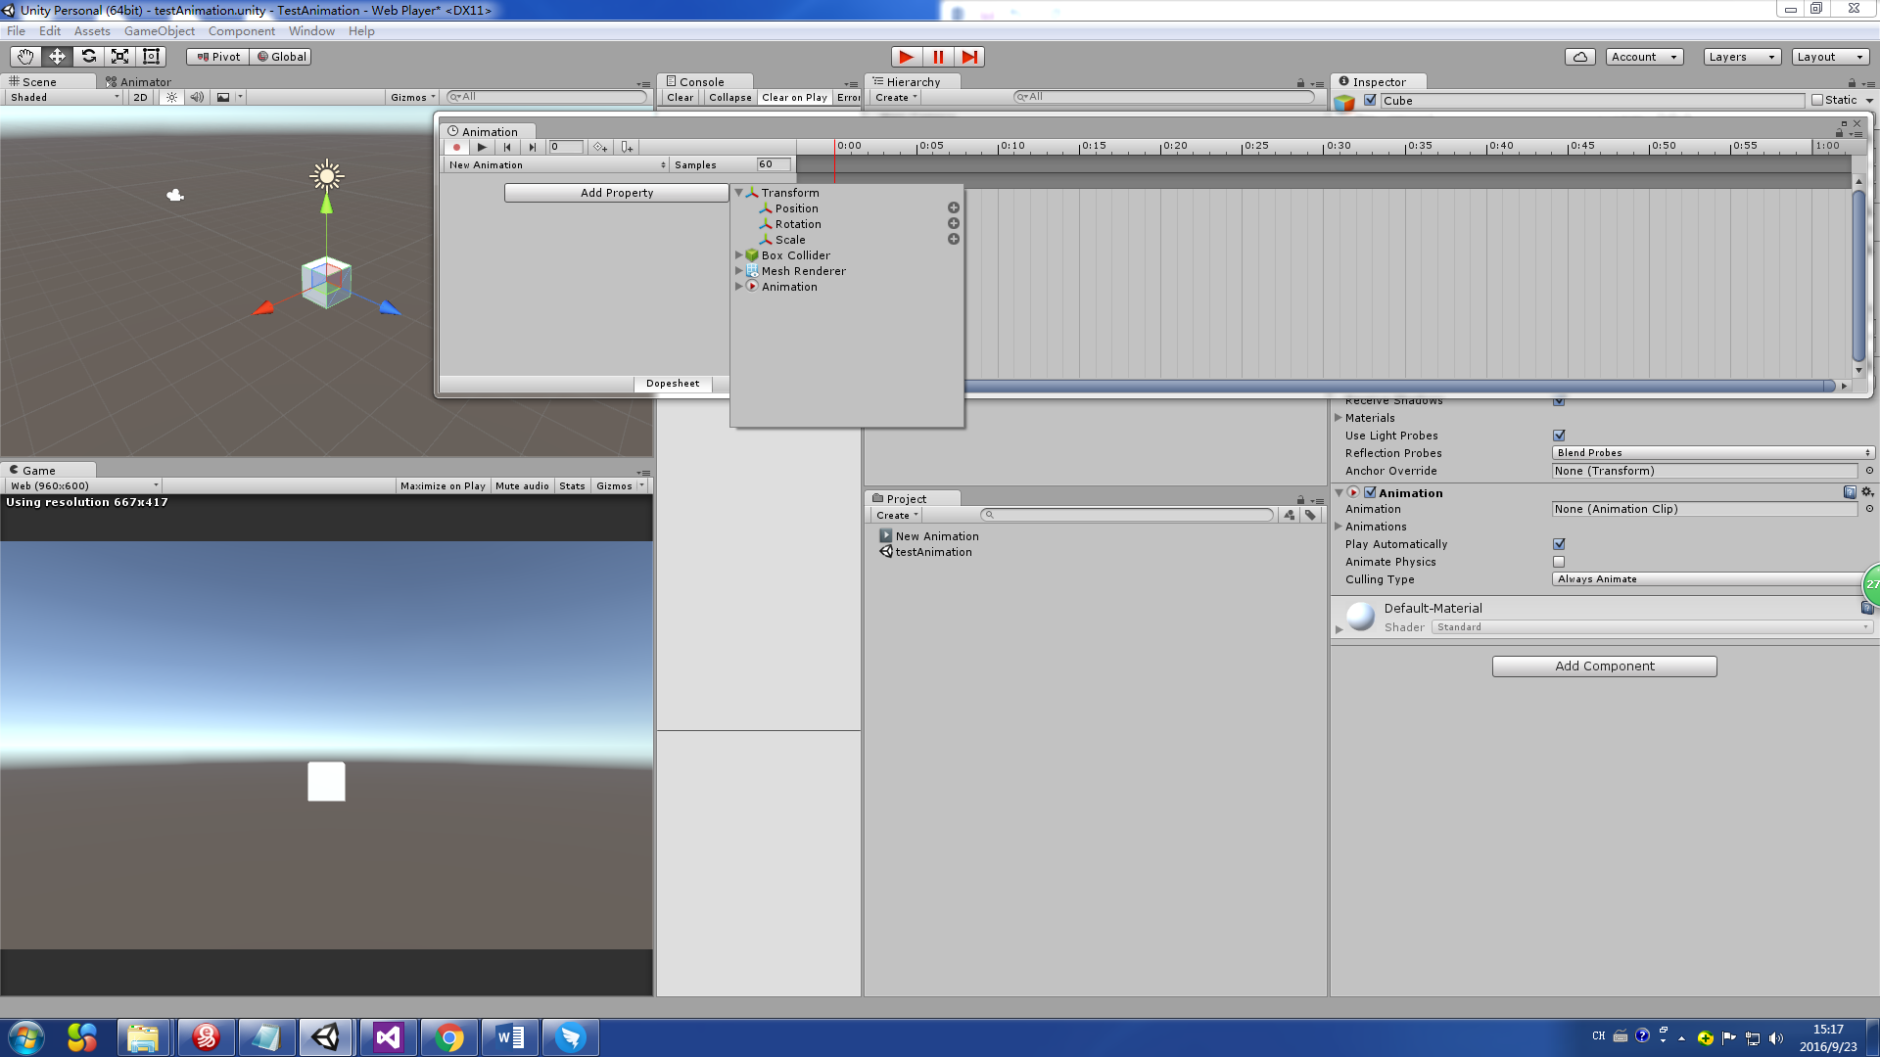Toggle the Static checkbox
Viewport: 1880px width, 1057px height.
pyautogui.click(x=1817, y=100)
